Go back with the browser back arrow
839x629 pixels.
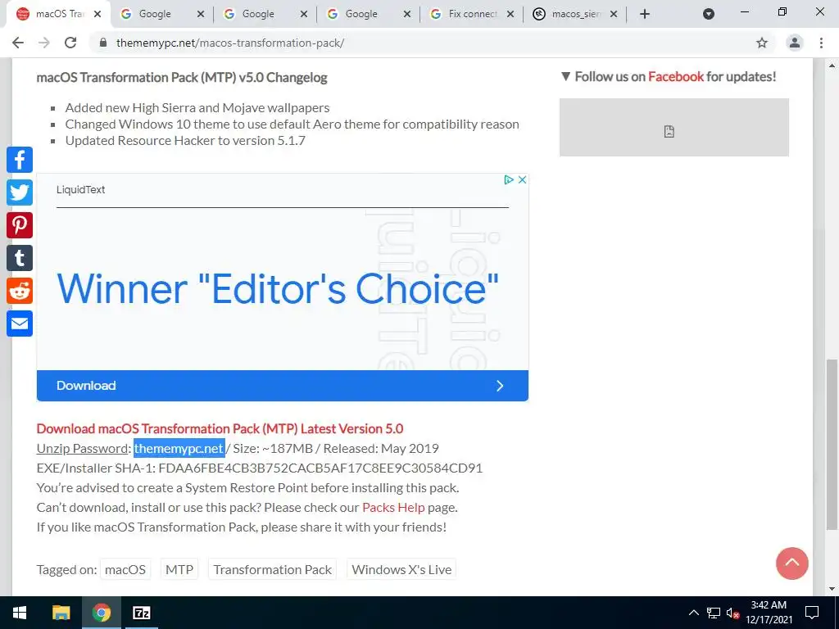click(x=18, y=43)
